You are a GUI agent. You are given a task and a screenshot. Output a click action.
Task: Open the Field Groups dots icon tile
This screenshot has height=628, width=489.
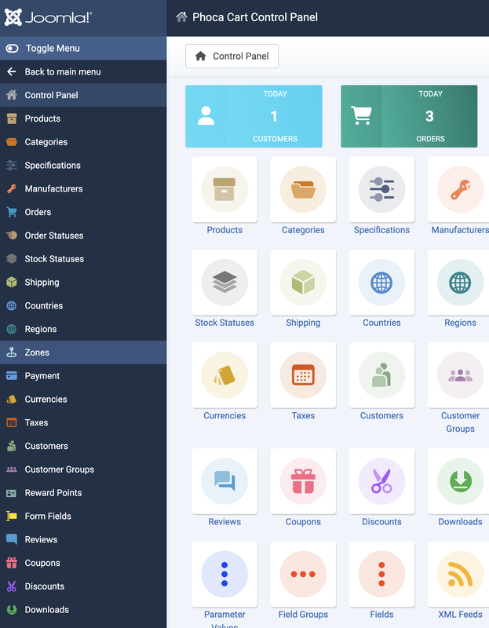303,575
